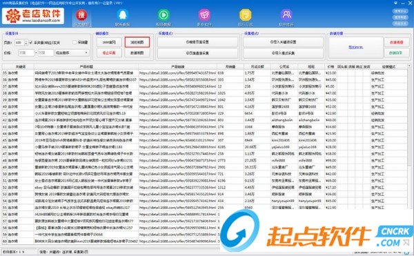The width and height of the screenshot is (414, 256).
Task: Toggle checkbox to clear old data before collecting
Action: tap(31, 43)
